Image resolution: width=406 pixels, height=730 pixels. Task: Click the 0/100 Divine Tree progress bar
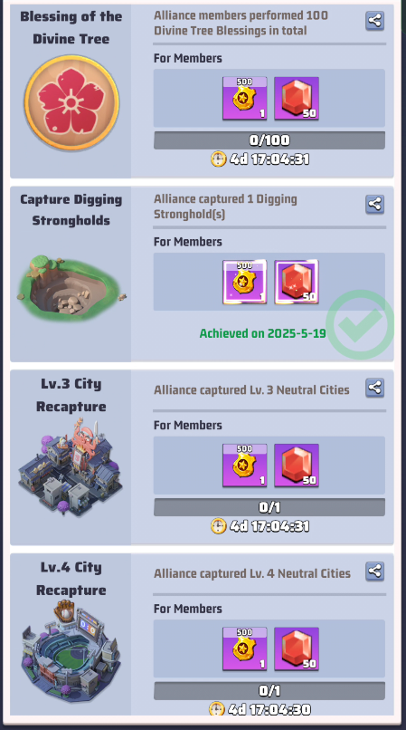click(269, 140)
